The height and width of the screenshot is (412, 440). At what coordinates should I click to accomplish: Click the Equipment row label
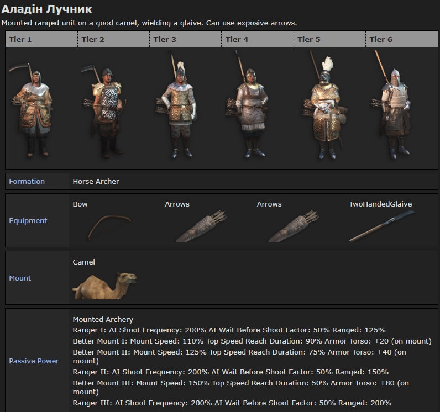(28, 221)
